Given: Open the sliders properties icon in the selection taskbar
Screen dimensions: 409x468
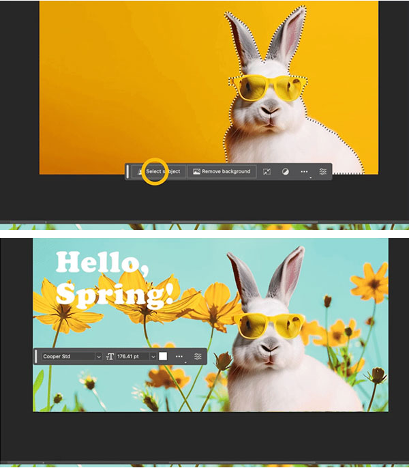Looking at the screenshot, I should (323, 172).
